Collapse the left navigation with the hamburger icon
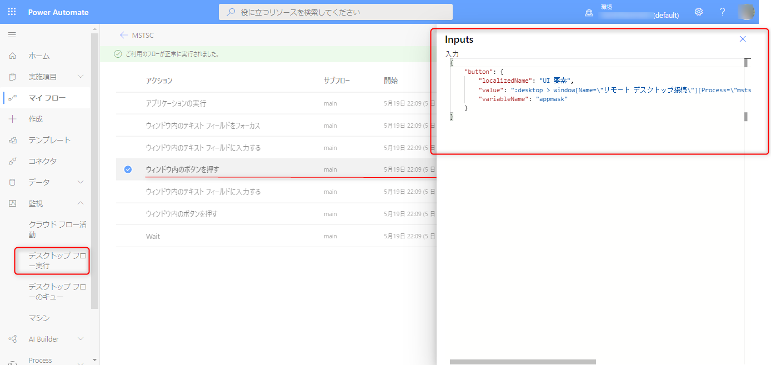 (12, 35)
